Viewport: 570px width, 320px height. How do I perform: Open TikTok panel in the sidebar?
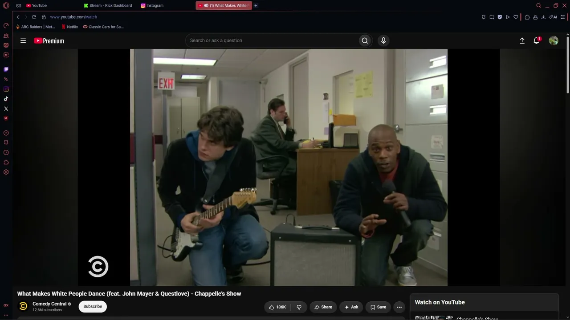point(6,99)
